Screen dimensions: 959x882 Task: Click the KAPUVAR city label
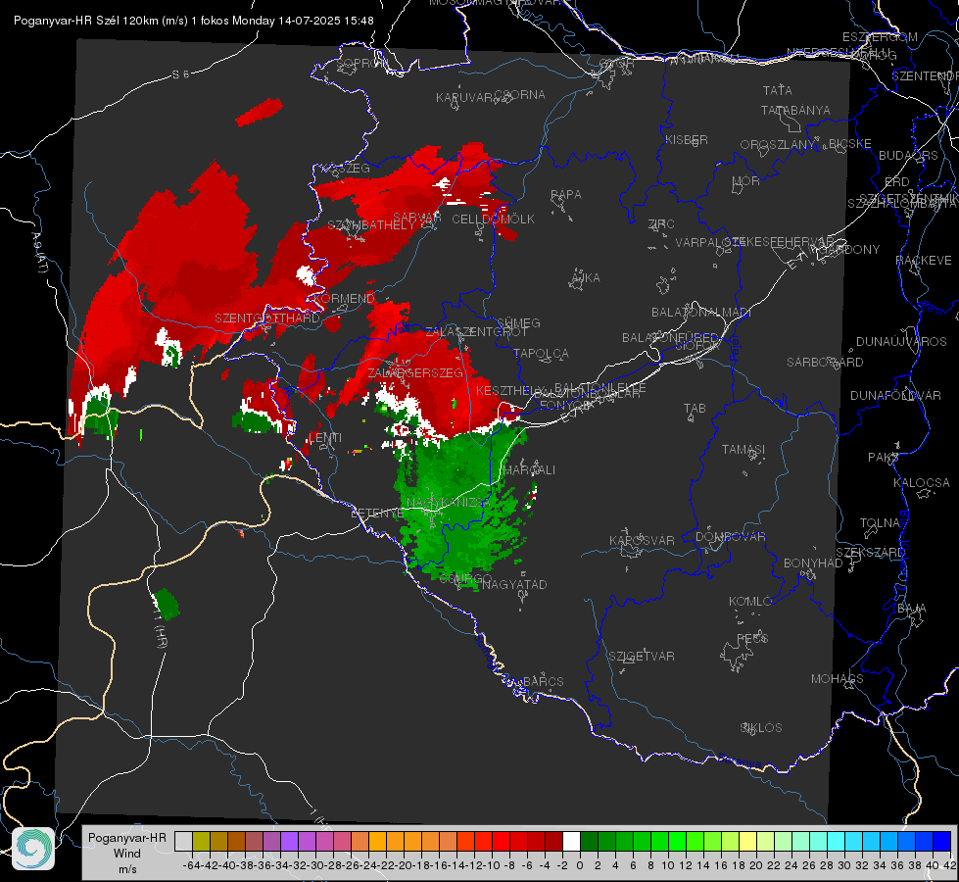pyautogui.click(x=465, y=98)
